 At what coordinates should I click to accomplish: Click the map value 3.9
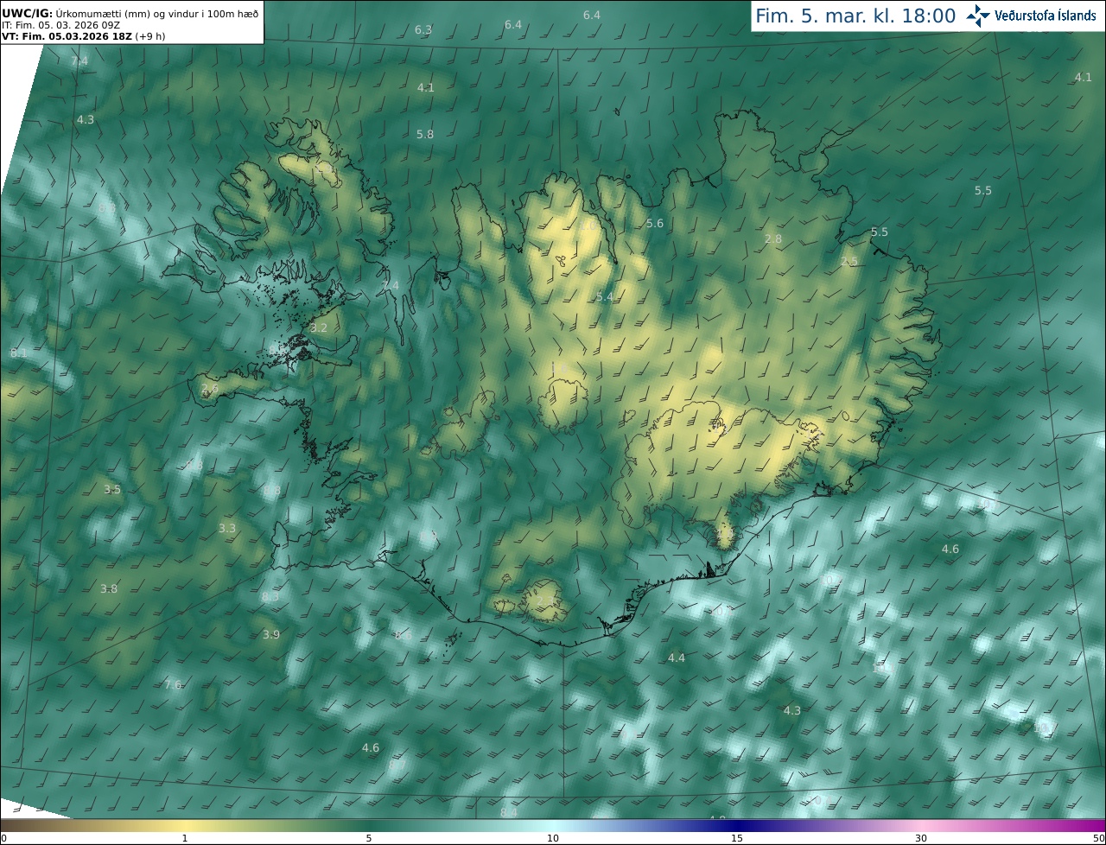tap(271, 634)
